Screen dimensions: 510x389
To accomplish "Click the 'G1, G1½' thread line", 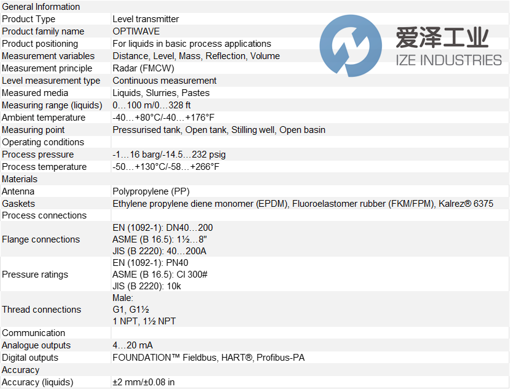I will point(131,310).
